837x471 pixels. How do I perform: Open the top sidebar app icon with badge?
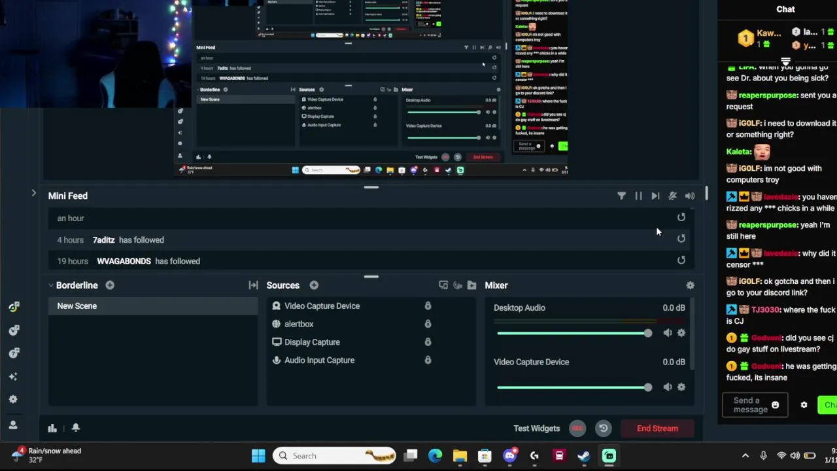(13, 307)
